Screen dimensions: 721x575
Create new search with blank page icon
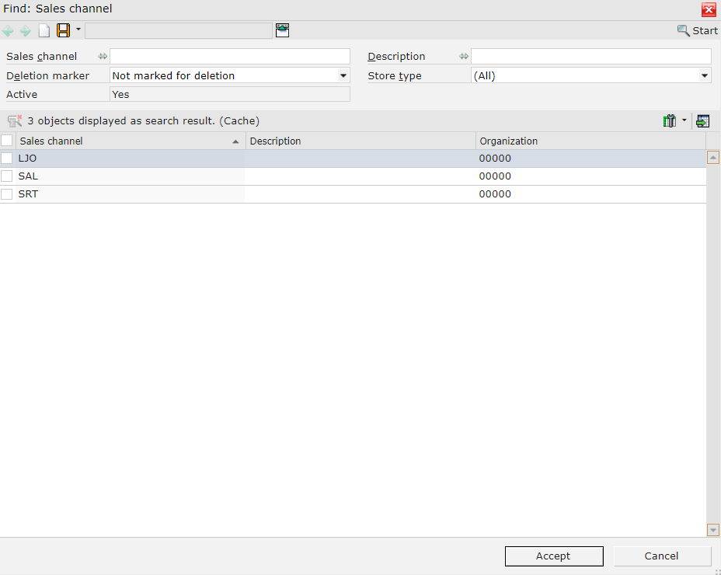pyautogui.click(x=44, y=31)
